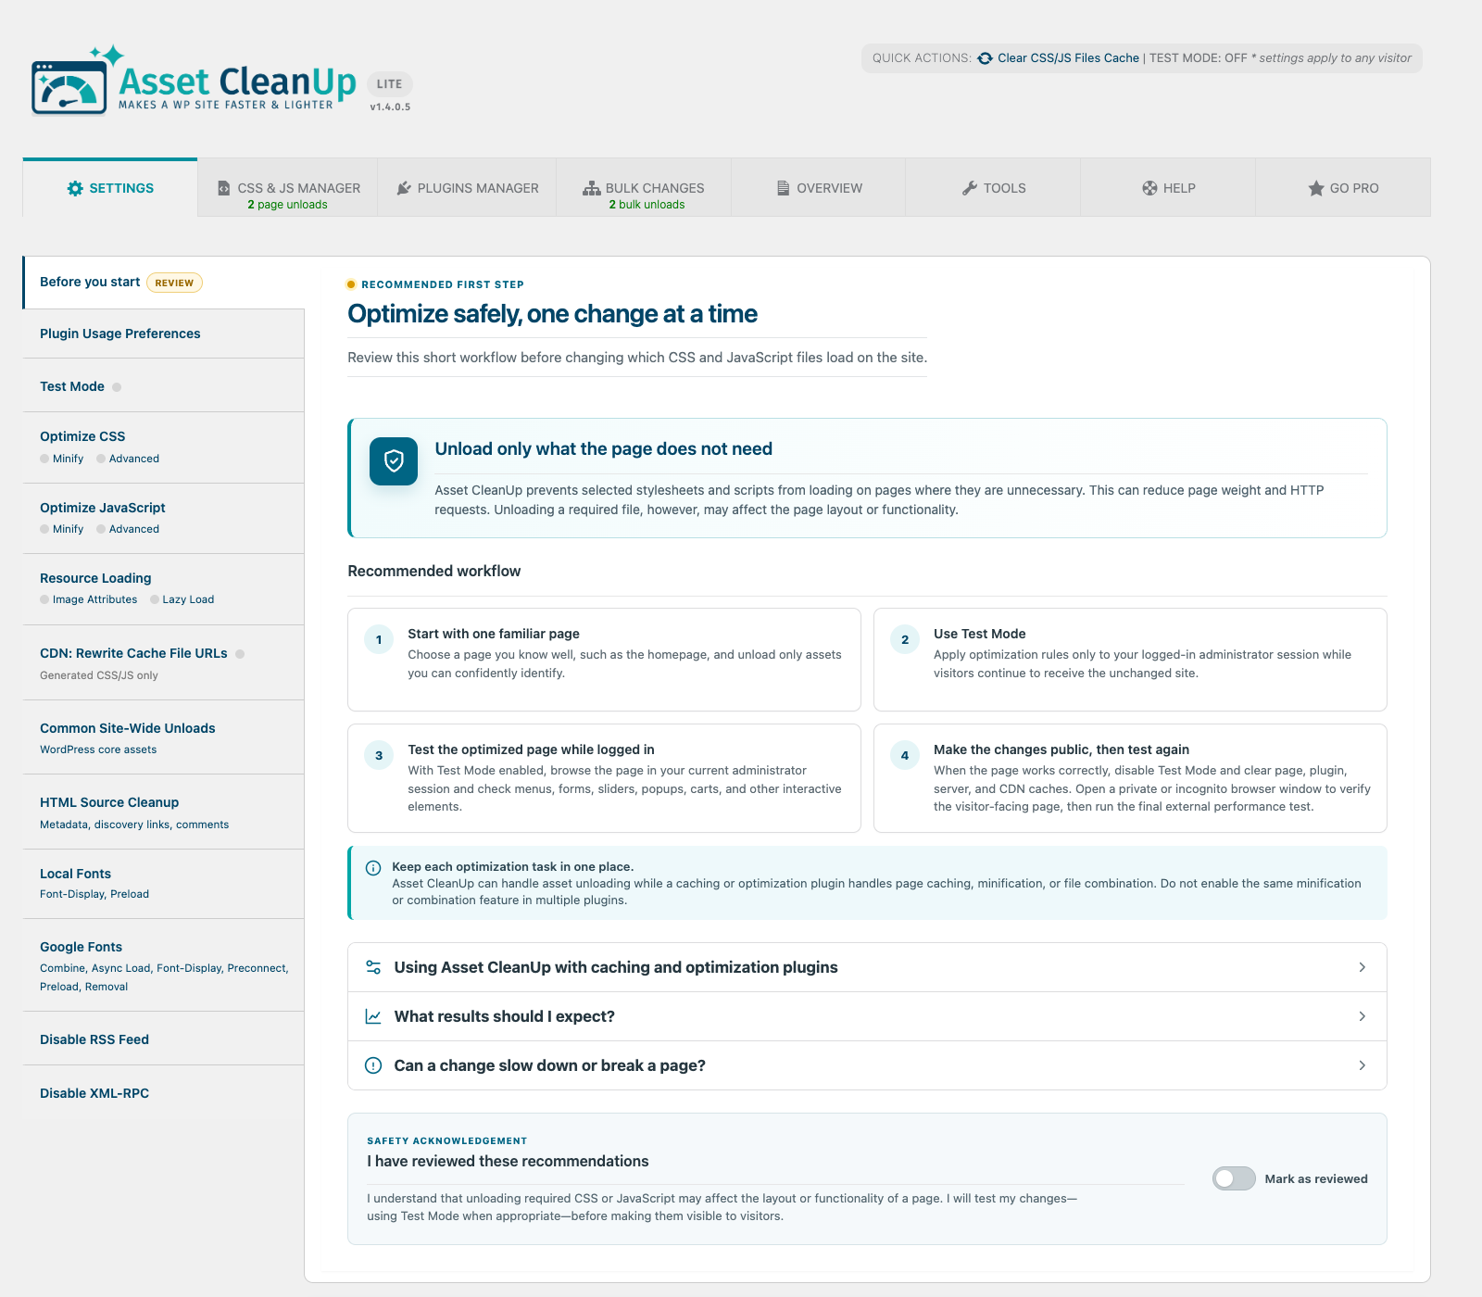
Task: Expand What results should I expect section
Action: (867, 1016)
